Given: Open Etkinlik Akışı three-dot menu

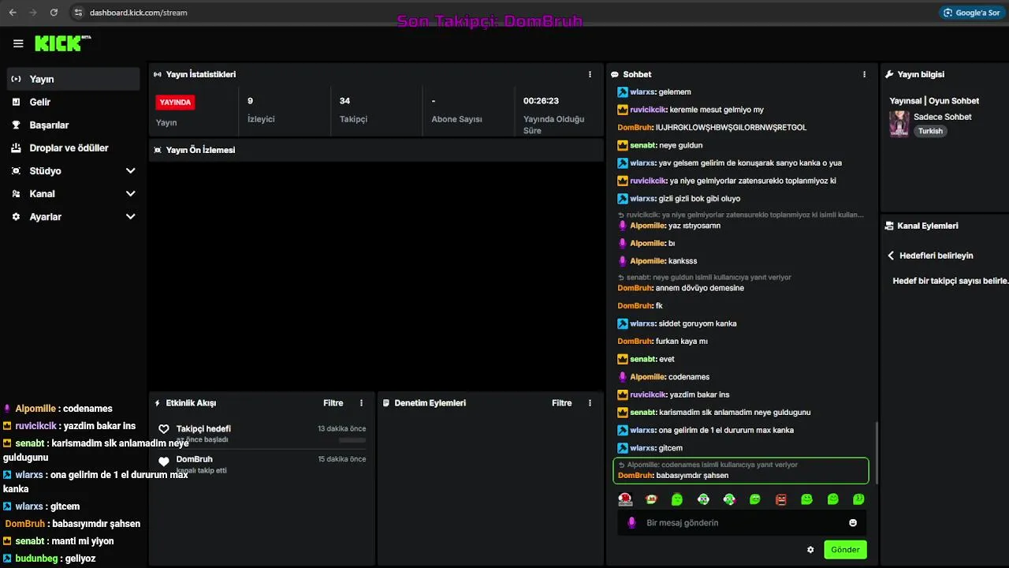Looking at the screenshot, I should [x=361, y=403].
